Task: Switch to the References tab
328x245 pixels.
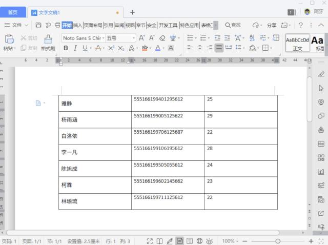Action: click(x=108, y=25)
